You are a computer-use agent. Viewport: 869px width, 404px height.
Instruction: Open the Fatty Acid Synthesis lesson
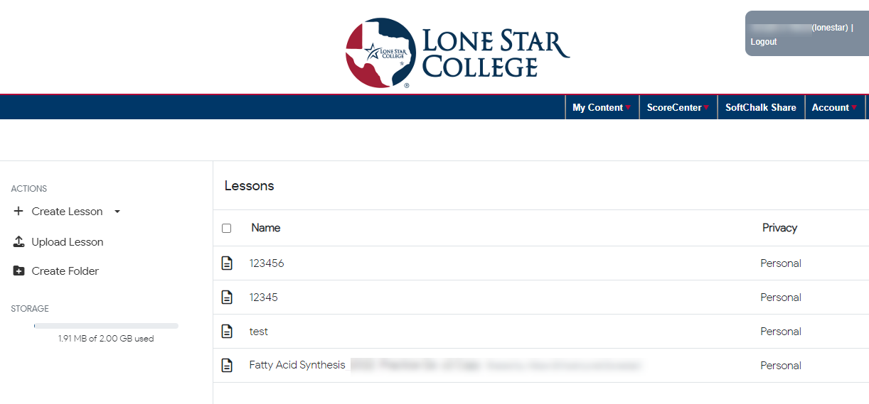(x=297, y=365)
